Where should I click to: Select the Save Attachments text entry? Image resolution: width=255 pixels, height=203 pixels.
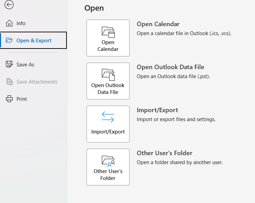(37, 82)
